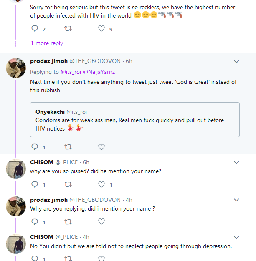This screenshot has width=256, height=261.
Task: Retweet the HIV statistics tweet
Action: (x=68, y=29)
